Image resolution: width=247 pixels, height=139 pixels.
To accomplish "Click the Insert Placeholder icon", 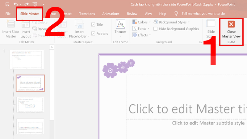I will tap(79, 26).
